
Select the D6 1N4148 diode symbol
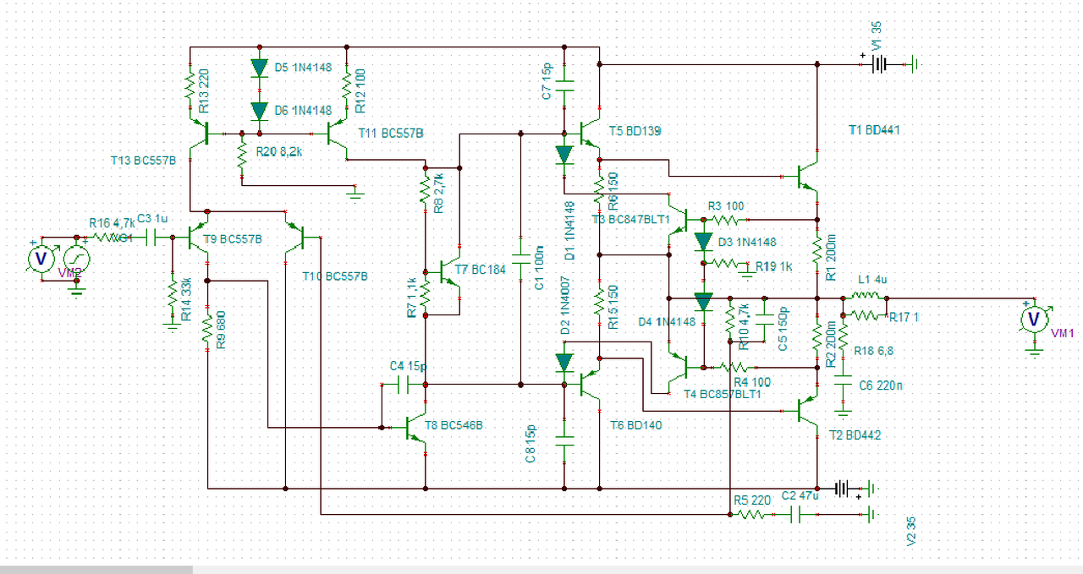259,111
